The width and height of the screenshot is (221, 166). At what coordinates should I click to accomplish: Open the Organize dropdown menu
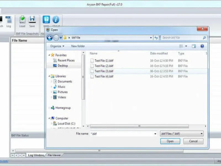click(57, 46)
